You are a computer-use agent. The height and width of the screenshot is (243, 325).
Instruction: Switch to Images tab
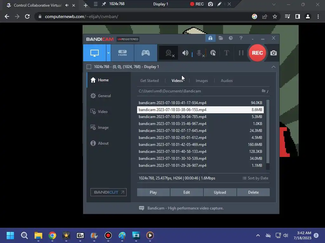tap(202, 81)
